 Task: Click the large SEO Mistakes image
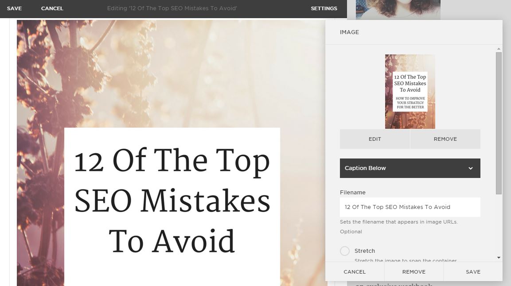(171, 153)
